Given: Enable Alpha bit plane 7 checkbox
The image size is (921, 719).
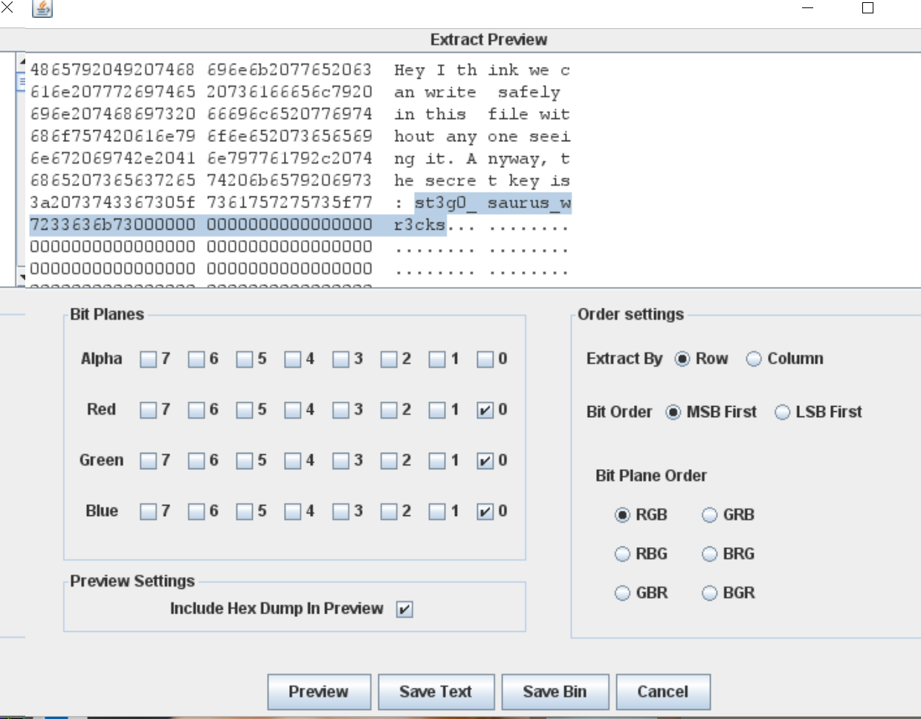Looking at the screenshot, I should 149,360.
